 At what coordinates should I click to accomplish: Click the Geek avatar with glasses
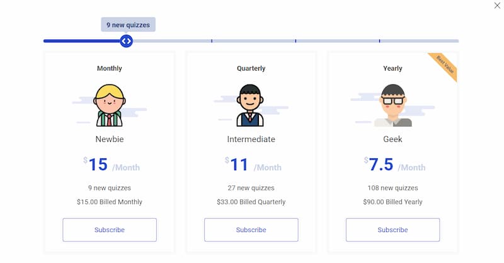392,105
